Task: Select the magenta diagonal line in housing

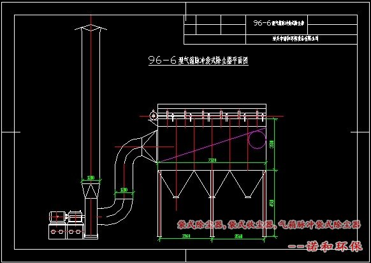Action: (x=212, y=145)
